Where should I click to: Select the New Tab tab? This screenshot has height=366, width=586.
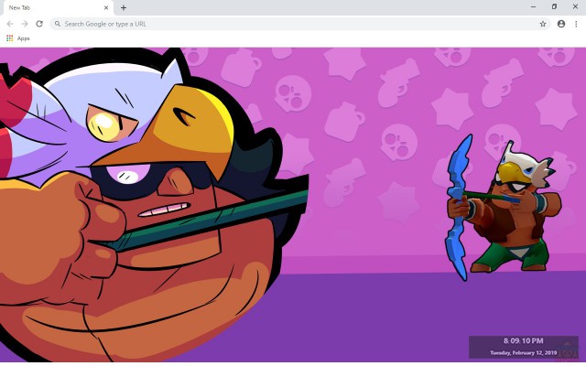tap(57, 8)
